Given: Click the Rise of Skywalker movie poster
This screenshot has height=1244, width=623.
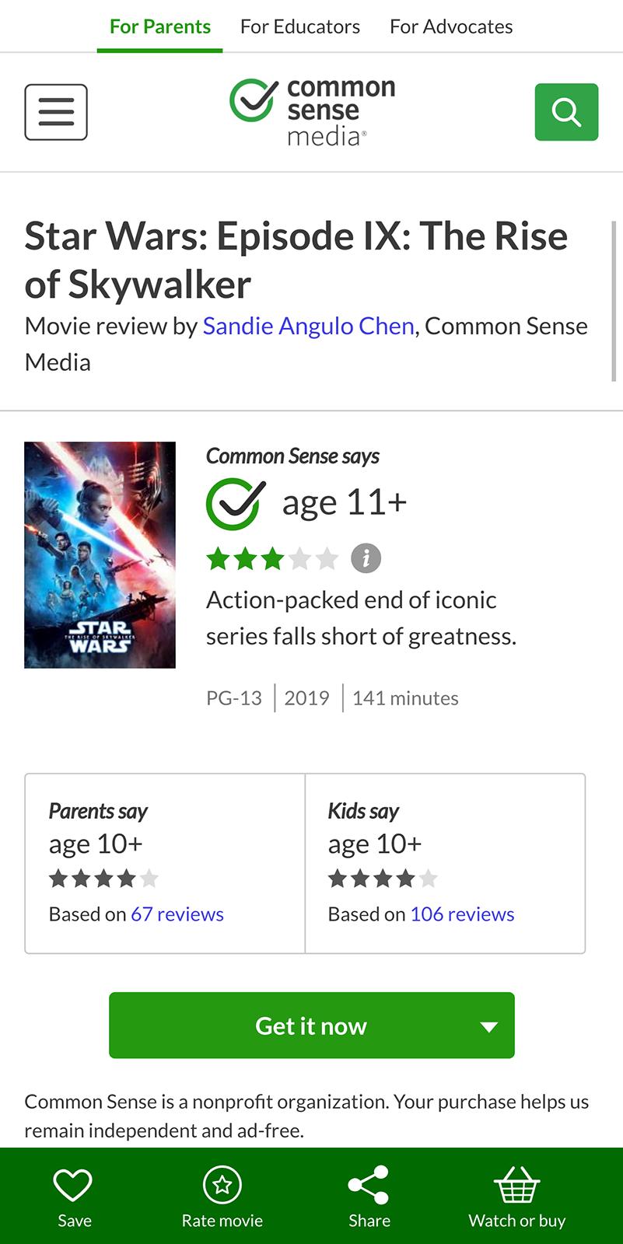Looking at the screenshot, I should 100,555.
